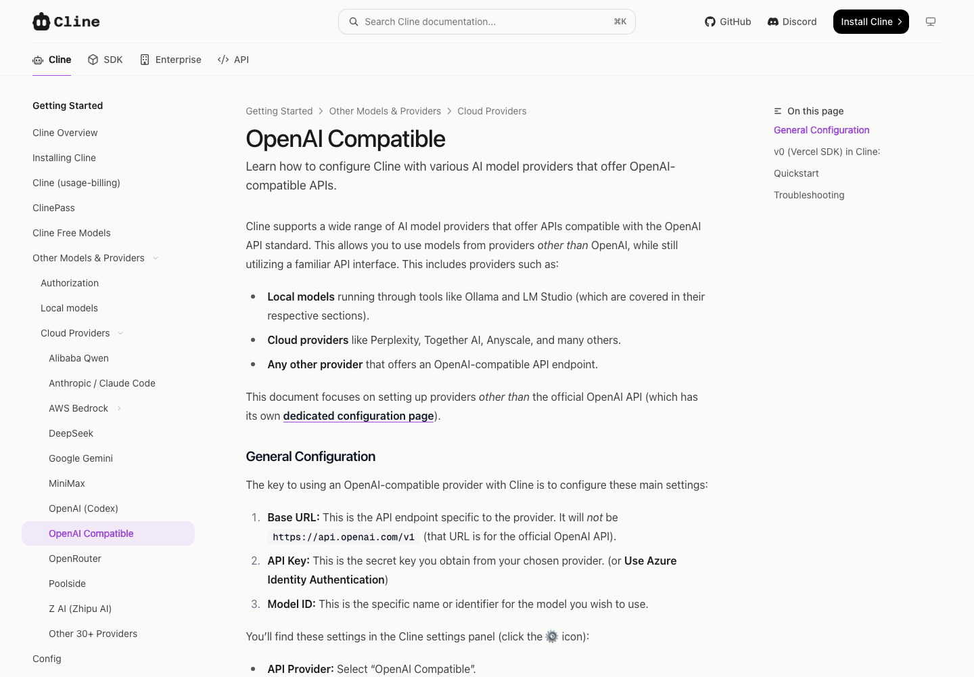
Task: Click the search magnifier icon
Action: (354, 22)
